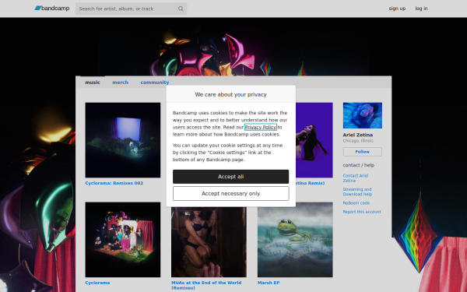This screenshot has width=467, height=292.
Task: Open the purple remix album cover
Action: [x=314, y=140]
